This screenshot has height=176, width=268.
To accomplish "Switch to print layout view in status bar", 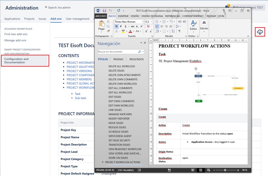I will (201, 170).
